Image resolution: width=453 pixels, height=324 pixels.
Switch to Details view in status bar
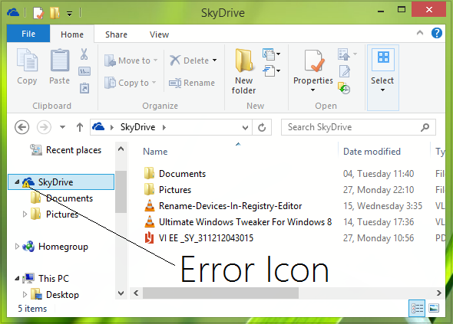417,308
